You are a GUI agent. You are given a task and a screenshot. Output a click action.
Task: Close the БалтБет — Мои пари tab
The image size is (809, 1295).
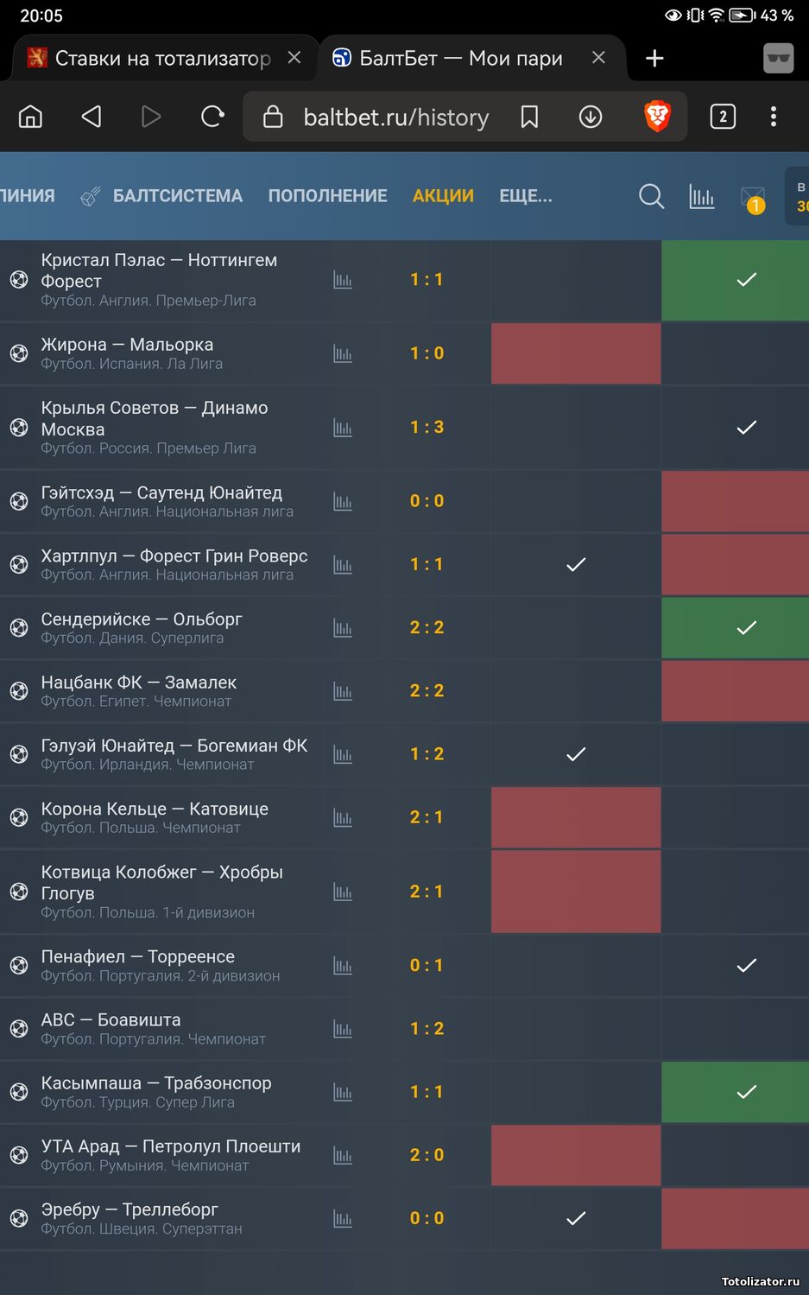pos(598,58)
